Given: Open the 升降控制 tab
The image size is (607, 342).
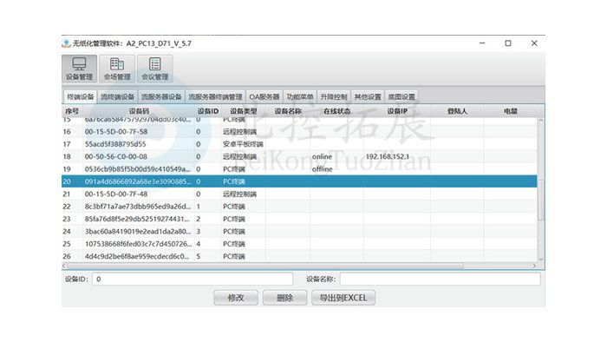Looking at the screenshot, I should (334, 97).
